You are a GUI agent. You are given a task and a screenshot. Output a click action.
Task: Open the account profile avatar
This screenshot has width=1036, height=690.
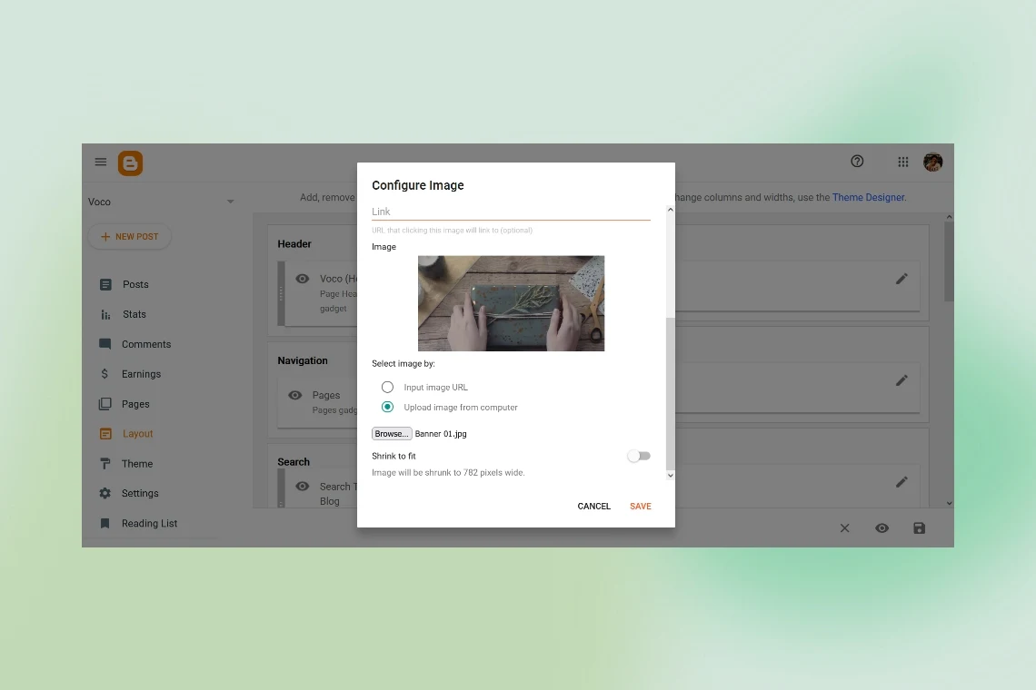click(933, 162)
